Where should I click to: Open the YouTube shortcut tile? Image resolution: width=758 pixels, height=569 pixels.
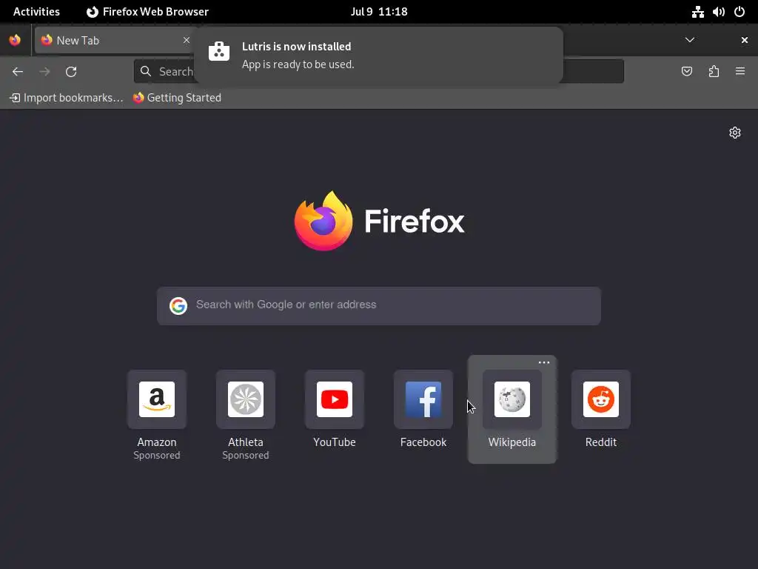(335, 399)
